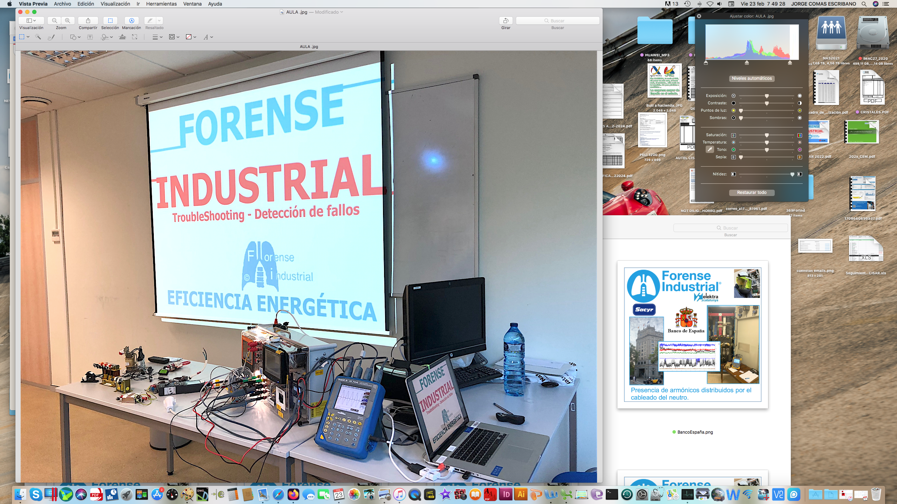Select the HUAWEI_MP3 desktop folder

[655, 30]
